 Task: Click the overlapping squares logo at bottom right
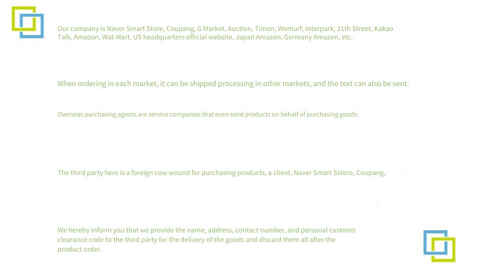pyautogui.click(x=439, y=246)
